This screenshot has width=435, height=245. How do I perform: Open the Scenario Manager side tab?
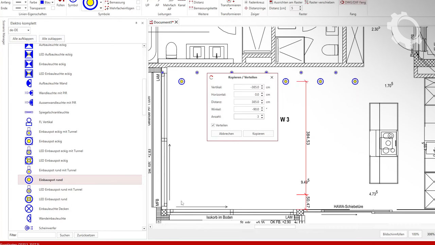coord(4,33)
